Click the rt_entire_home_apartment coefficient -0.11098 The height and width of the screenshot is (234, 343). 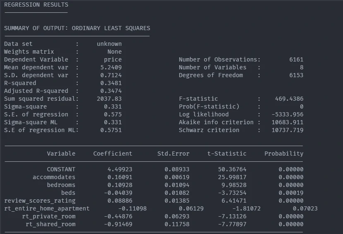[x=132, y=209]
